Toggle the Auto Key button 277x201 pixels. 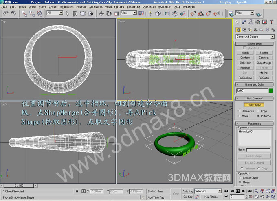pyautogui.click(x=188, y=191)
